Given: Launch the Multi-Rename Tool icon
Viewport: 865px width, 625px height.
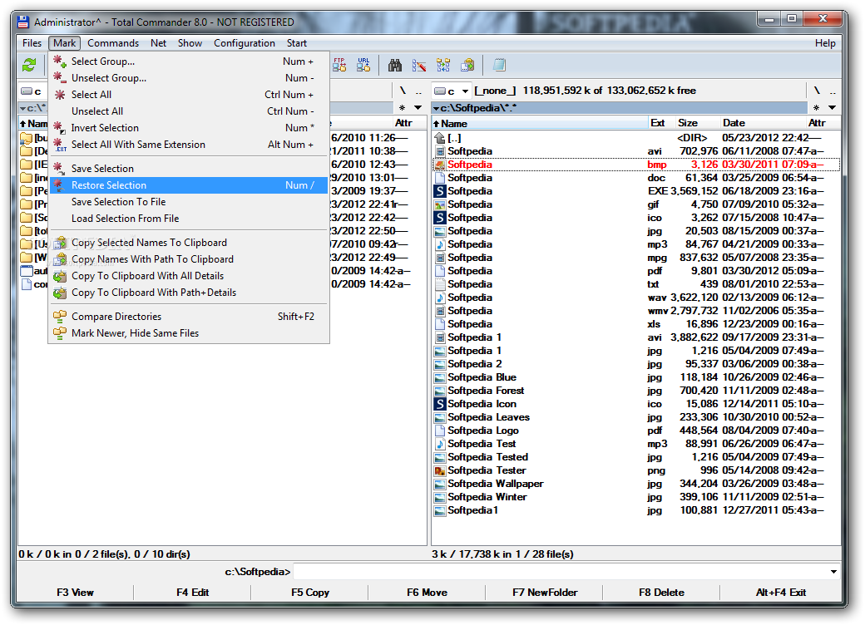Looking at the screenshot, I should click(x=420, y=65).
